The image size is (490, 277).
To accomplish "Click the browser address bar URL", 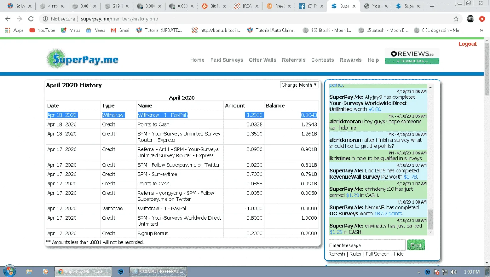I will coord(120,19).
